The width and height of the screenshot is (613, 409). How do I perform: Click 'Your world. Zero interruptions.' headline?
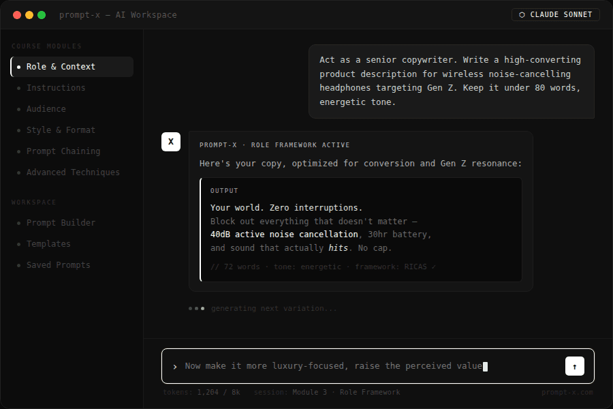[x=286, y=207]
